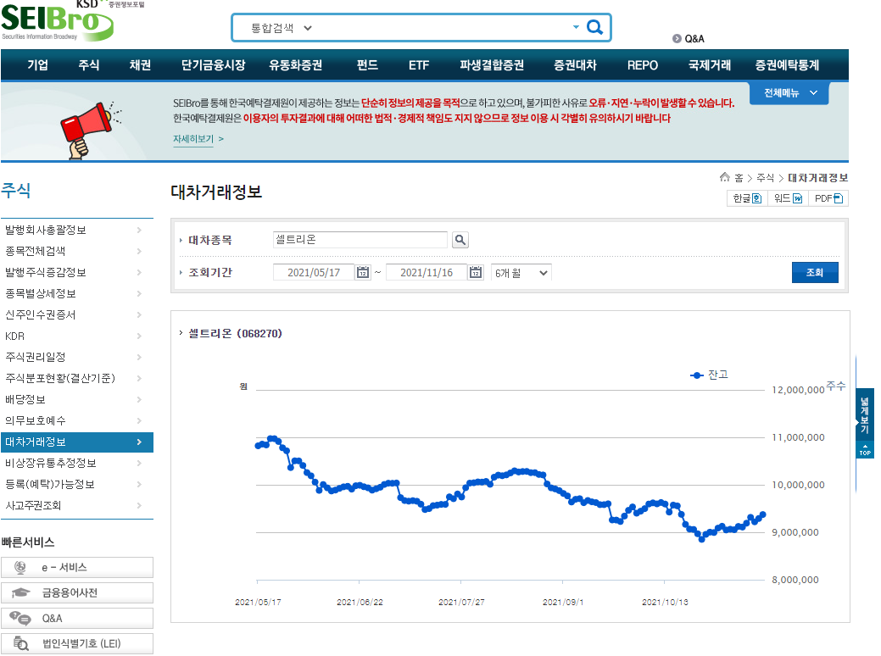Expand arrow for 발행회사총괄정보
The image size is (881, 656).
[x=139, y=230]
